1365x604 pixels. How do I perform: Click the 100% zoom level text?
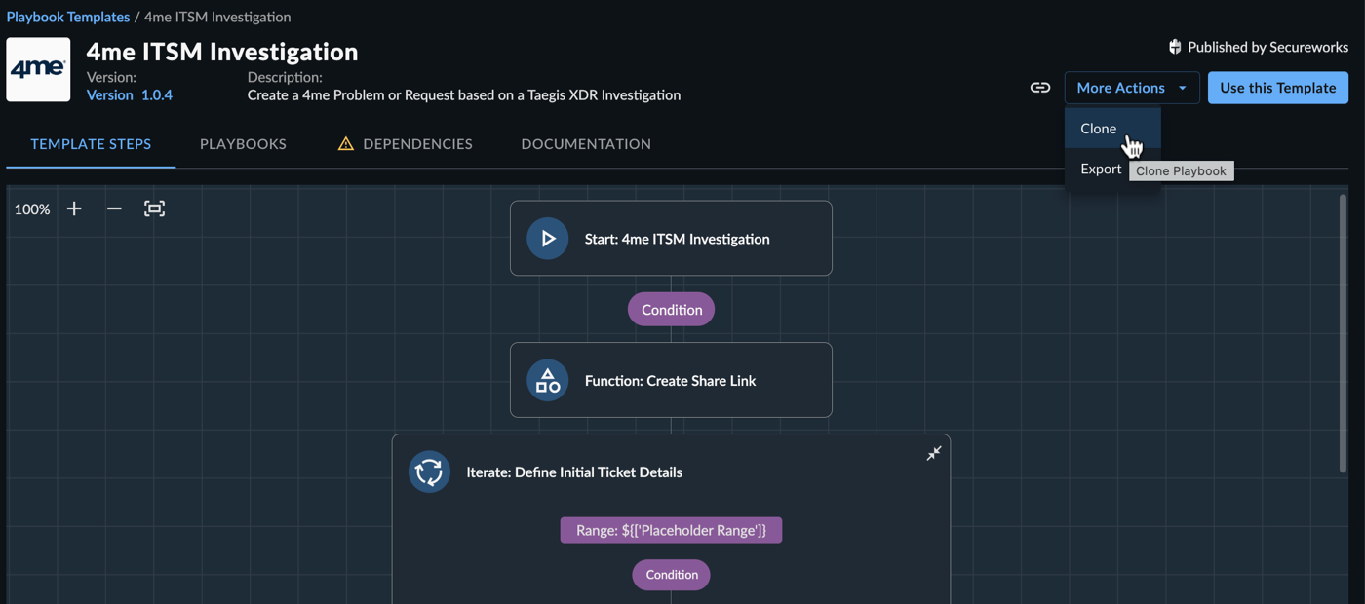[x=32, y=209]
